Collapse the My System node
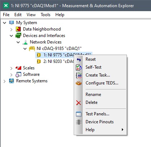 click(5, 23)
